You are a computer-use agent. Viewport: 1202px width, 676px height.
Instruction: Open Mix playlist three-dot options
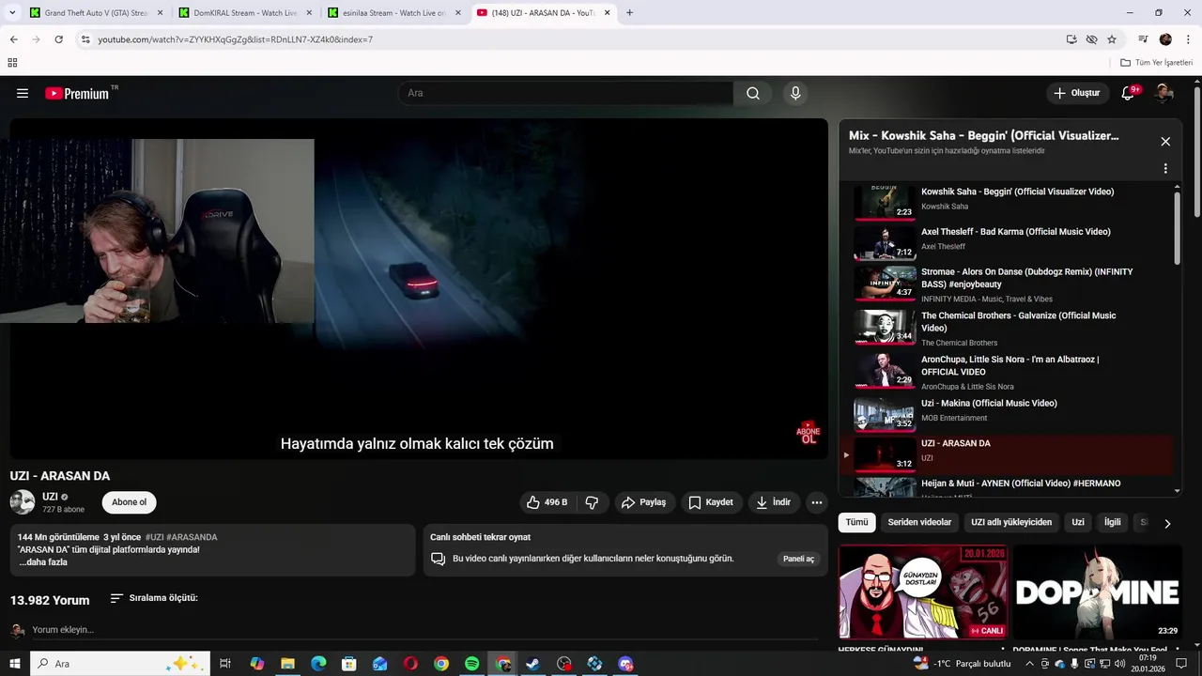tap(1165, 169)
